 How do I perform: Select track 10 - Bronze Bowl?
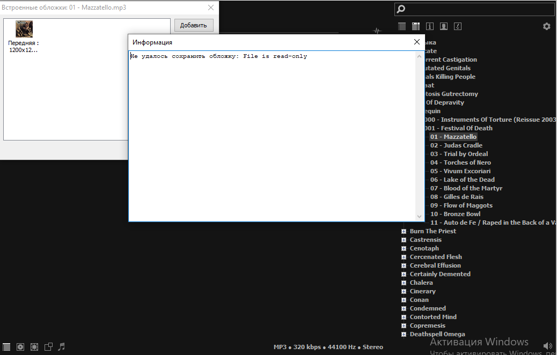click(455, 214)
